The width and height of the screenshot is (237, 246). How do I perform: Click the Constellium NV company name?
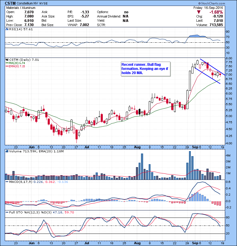point(28,3)
